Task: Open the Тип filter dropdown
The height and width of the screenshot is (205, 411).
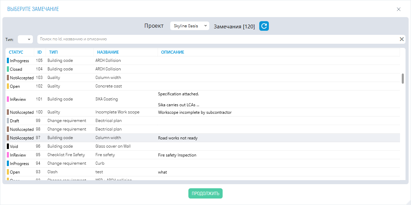Action: [25, 39]
